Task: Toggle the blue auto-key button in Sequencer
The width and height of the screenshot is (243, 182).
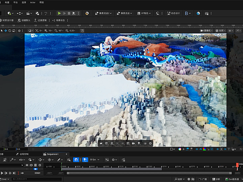Action: pos(85,160)
